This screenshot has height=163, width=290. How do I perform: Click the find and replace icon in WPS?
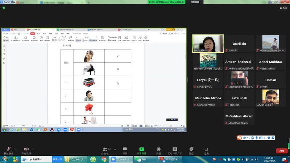(x=146, y=39)
